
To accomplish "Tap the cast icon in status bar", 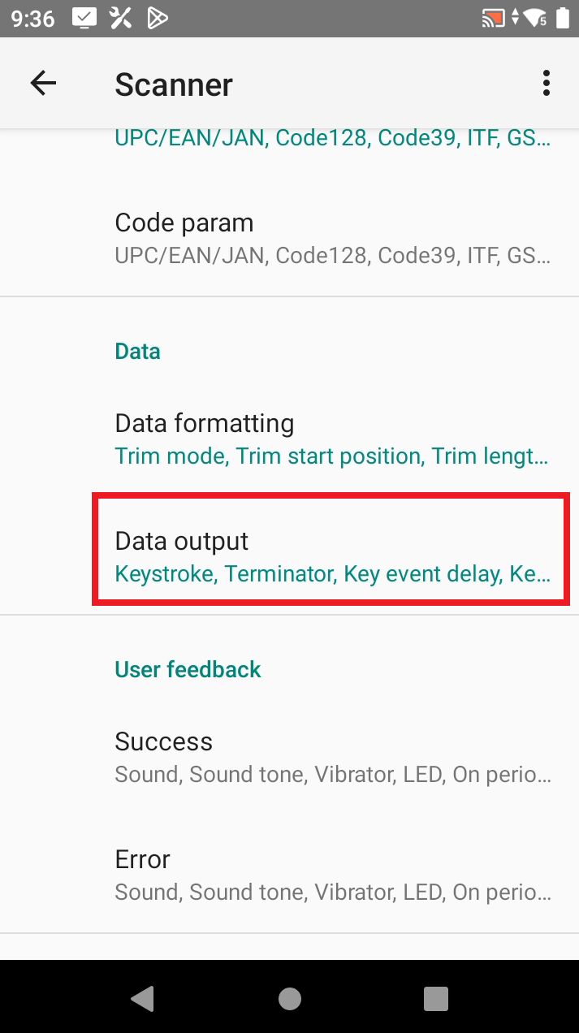I will (492, 18).
